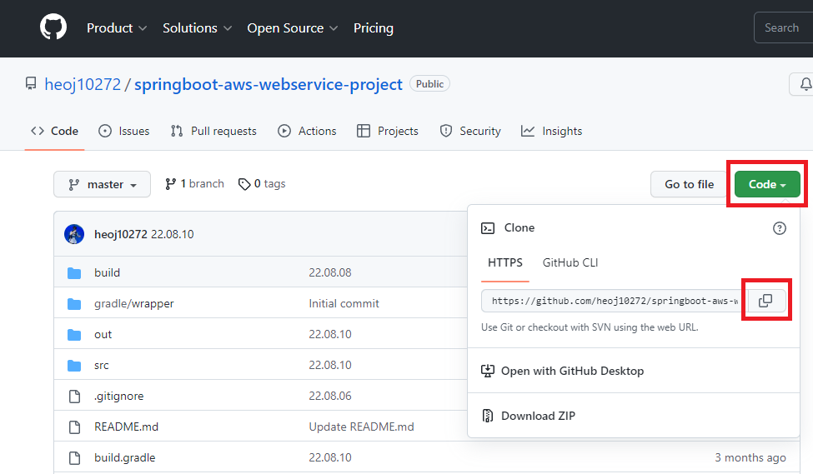View the 0 tags link
The image size is (813, 474).
[x=262, y=184]
